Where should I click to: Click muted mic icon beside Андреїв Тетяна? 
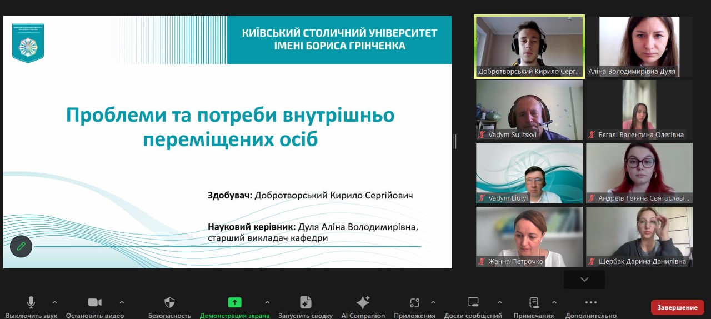tap(592, 198)
